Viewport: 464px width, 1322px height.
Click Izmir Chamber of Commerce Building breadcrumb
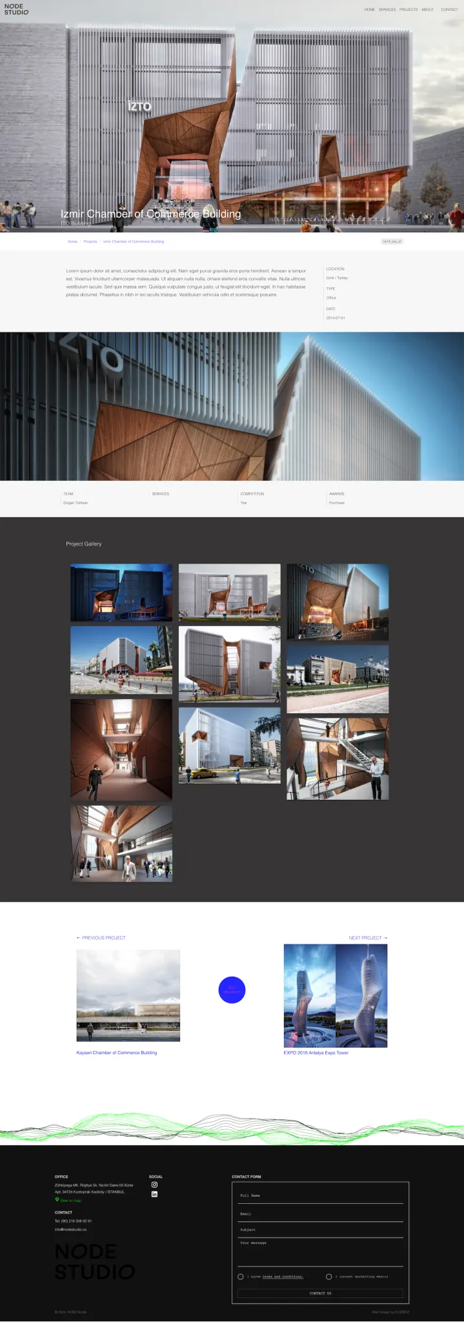pyautogui.click(x=134, y=241)
